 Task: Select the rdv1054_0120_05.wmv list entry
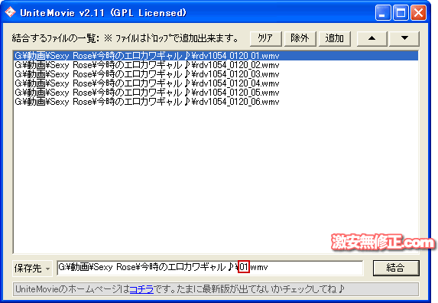click(216, 93)
